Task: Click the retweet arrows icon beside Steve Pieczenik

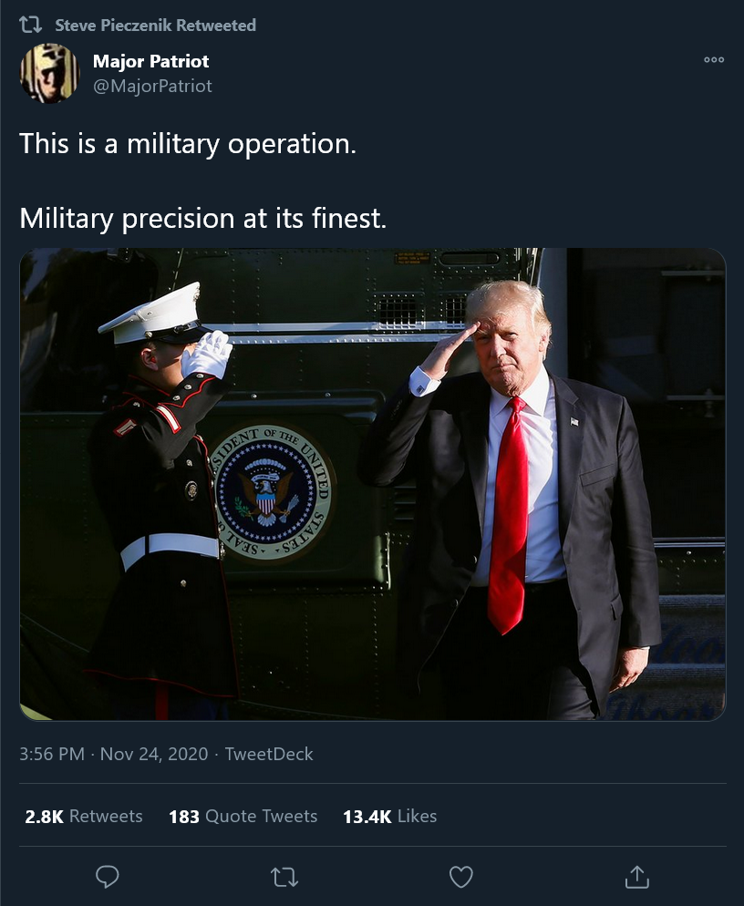Action: tap(30, 25)
